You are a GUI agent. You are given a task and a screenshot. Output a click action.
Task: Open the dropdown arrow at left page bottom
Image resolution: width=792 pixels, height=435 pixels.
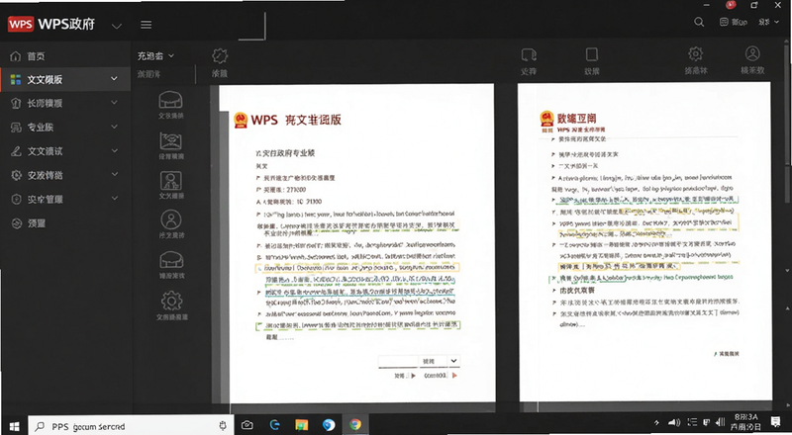tap(453, 361)
